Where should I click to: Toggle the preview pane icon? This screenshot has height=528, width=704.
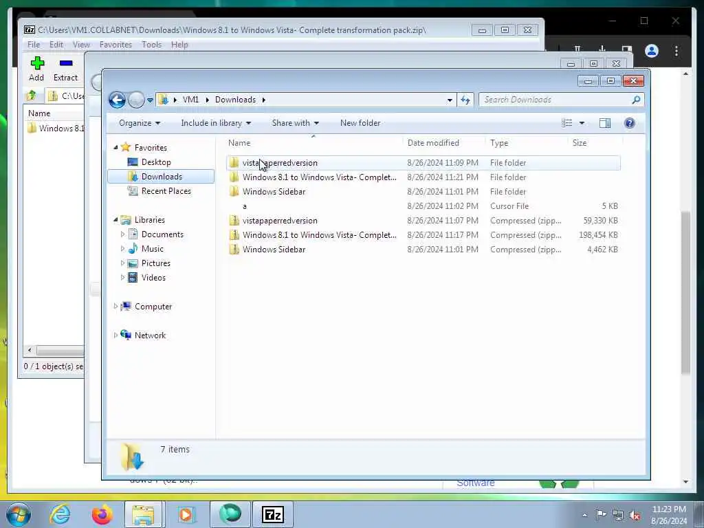[605, 123]
